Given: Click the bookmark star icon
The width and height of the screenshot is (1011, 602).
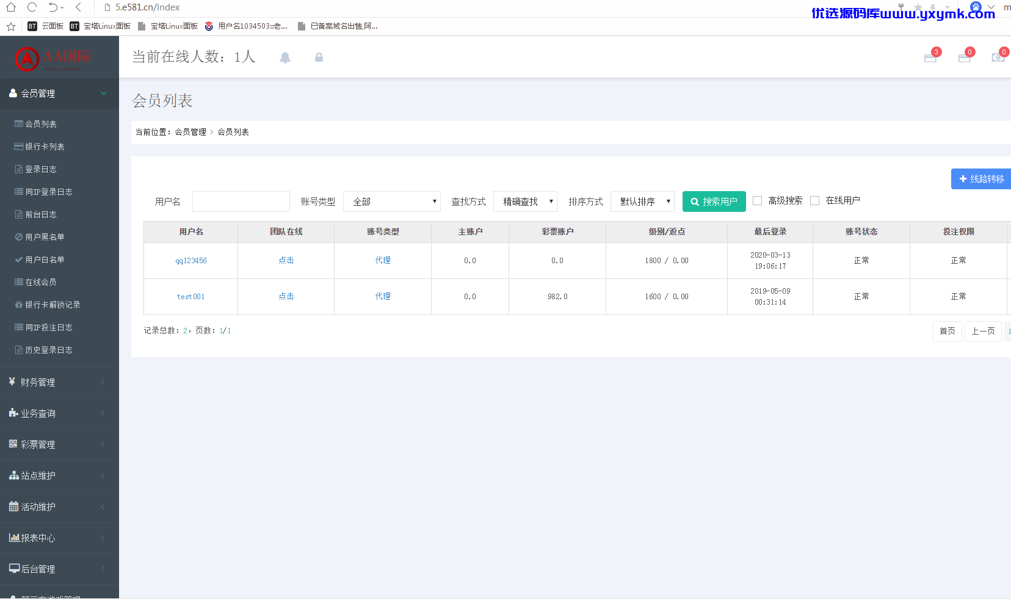Looking at the screenshot, I should [x=11, y=26].
